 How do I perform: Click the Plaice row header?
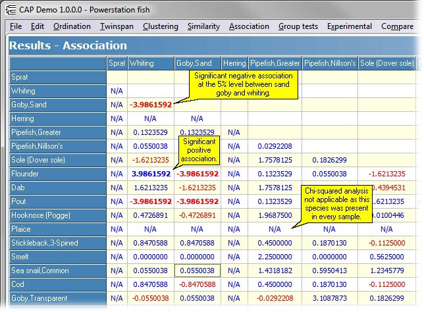point(57,229)
